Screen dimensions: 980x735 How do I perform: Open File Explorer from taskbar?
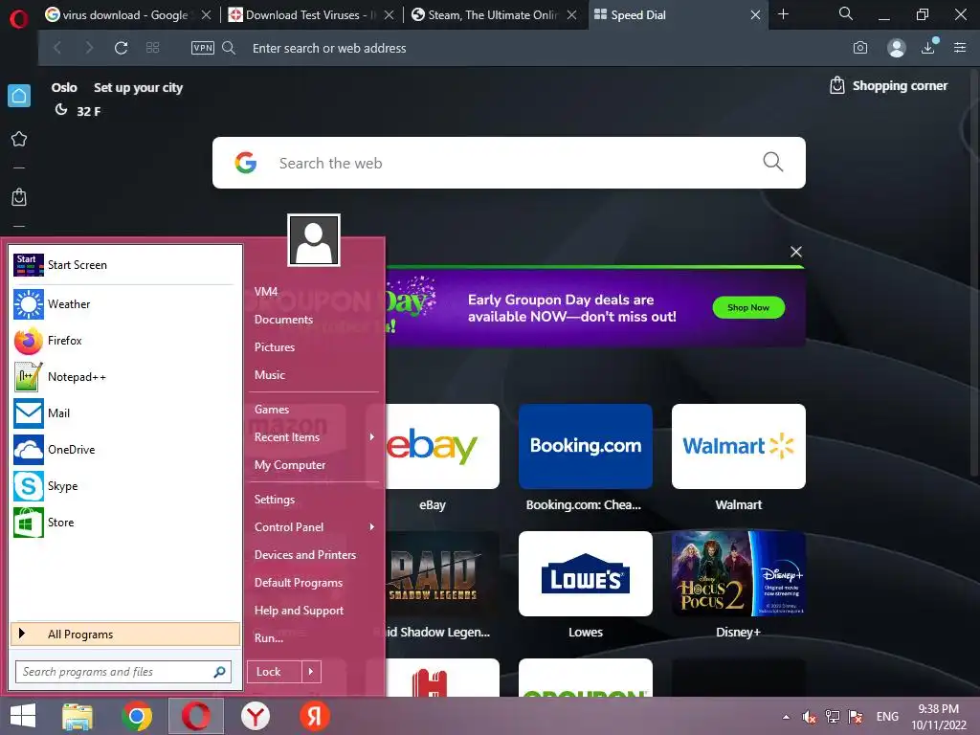pyautogui.click(x=78, y=716)
